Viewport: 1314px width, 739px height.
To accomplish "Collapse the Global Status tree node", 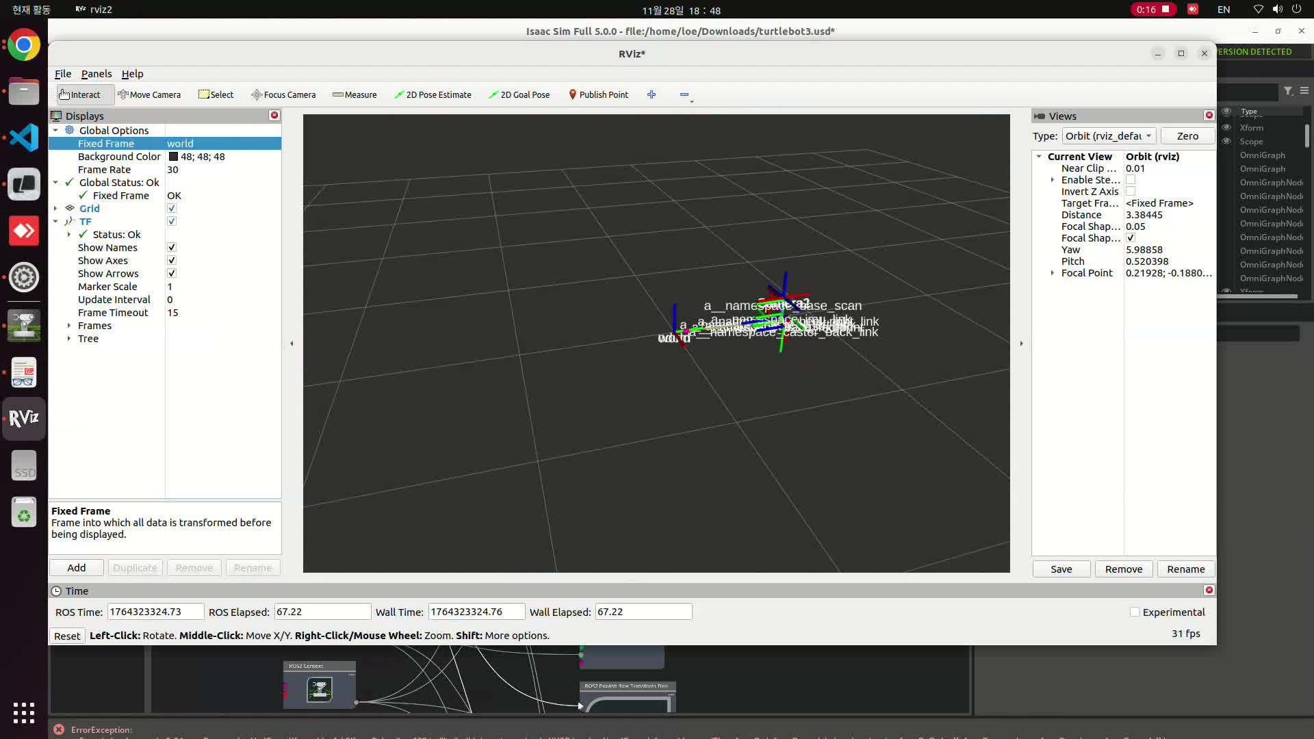I will [x=55, y=183].
